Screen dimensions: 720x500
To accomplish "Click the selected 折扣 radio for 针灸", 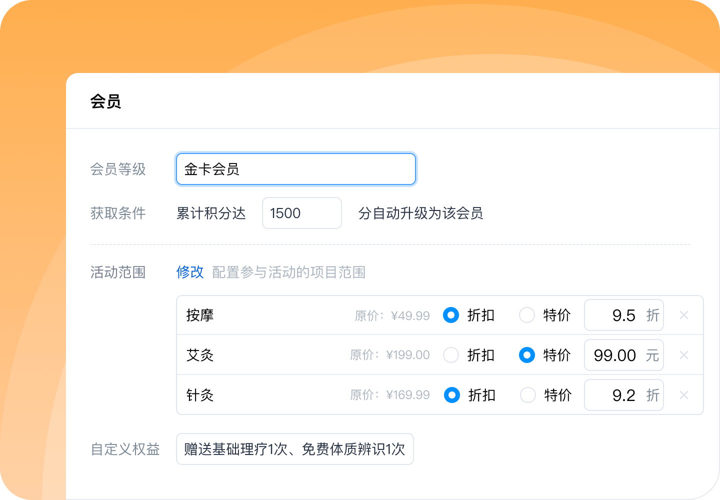I will pos(452,395).
